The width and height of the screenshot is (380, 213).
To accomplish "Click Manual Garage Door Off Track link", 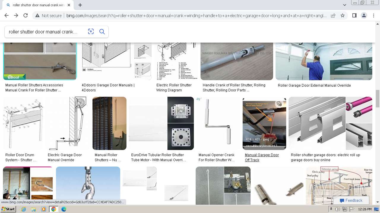I will tap(262, 157).
